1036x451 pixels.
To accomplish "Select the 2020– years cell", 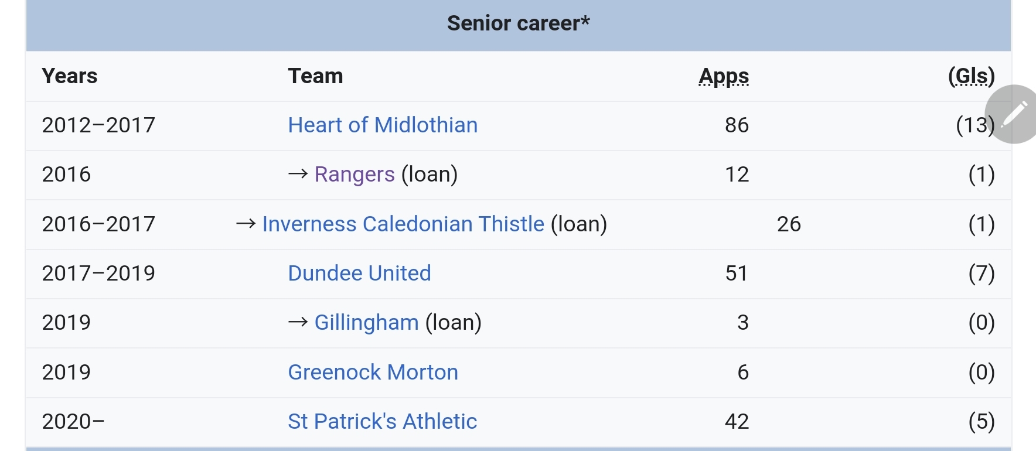I will click(x=73, y=422).
